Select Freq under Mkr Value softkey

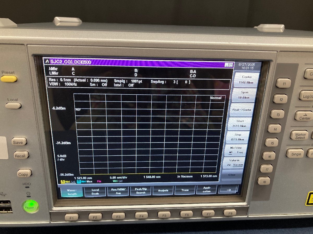coord(240,152)
